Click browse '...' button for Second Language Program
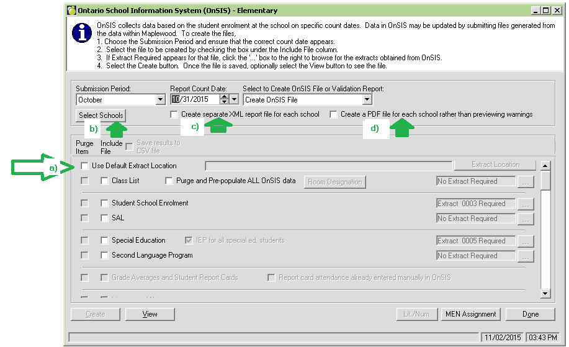The height and width of the screenshot is (347, 569). click(526, 256)
